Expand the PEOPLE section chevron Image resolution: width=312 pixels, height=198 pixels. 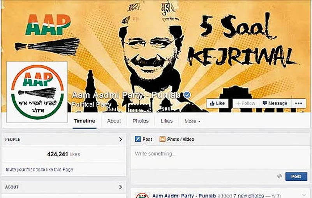pos(120,140)
